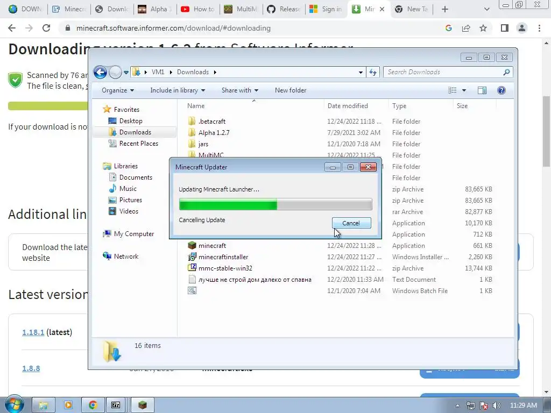This screenshot has height=413, width=551.
Task: Open Windows Start menu
Action: point(13,404)
